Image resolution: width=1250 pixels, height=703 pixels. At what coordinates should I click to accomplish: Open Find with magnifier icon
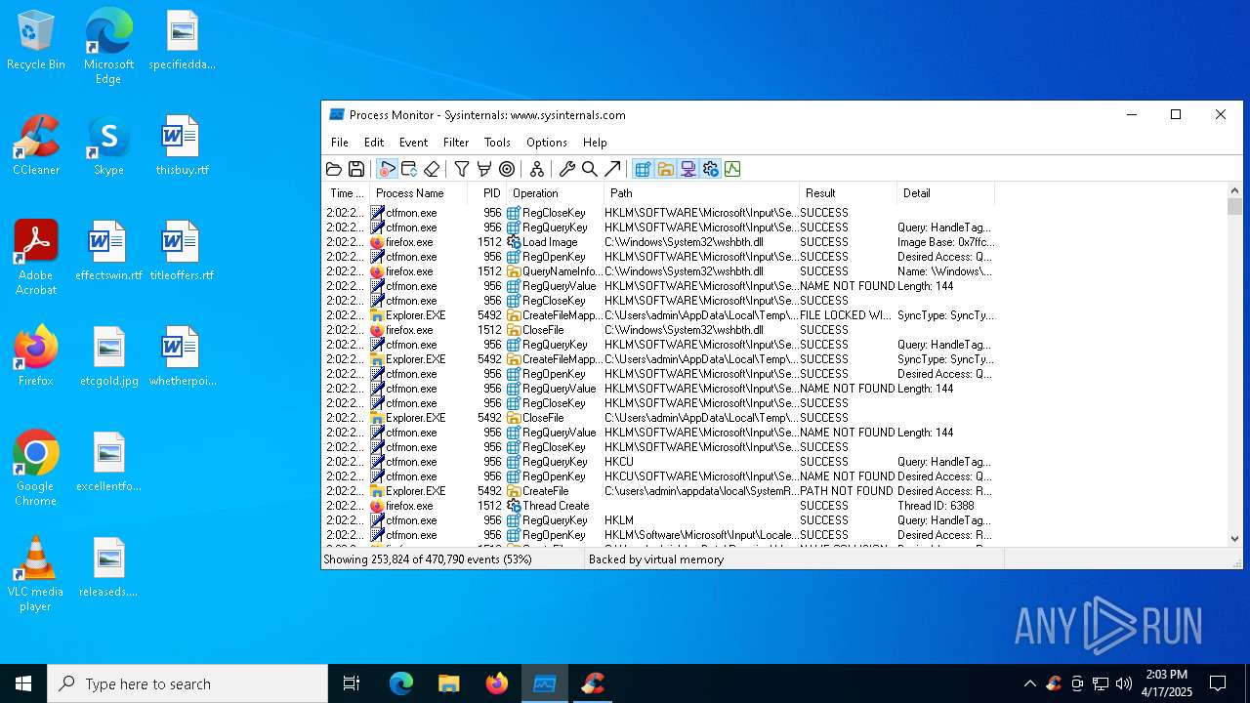coord(590,169)
